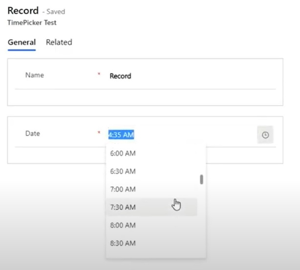This screenshot has width=300, height=270.
Task: Click the Date field label
Action: click(x=33, y=134)
